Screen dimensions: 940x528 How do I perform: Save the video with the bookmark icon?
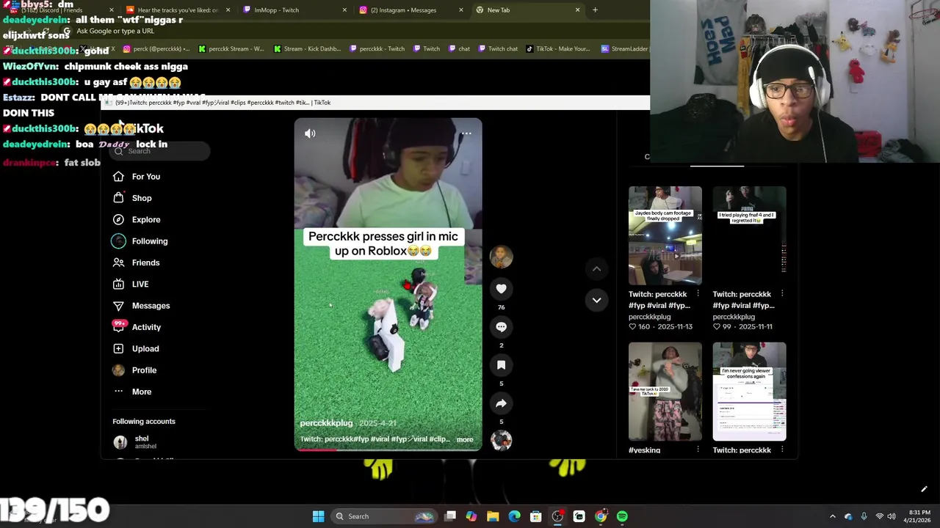(501, 365)
